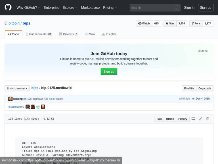
Task: Open file in desktop display icon
Action: [x=193, y=119]
